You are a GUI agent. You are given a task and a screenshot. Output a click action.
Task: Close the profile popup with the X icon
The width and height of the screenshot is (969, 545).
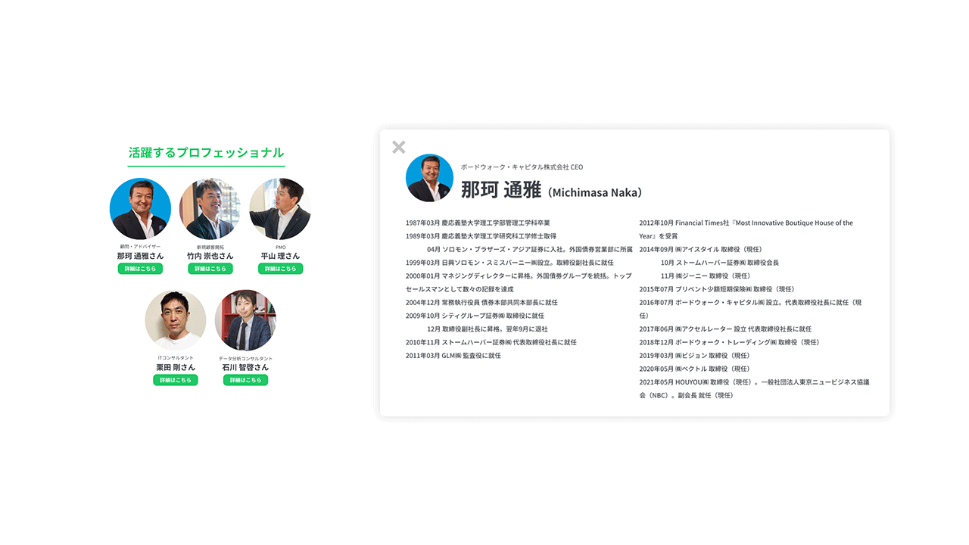coord(399,147)
